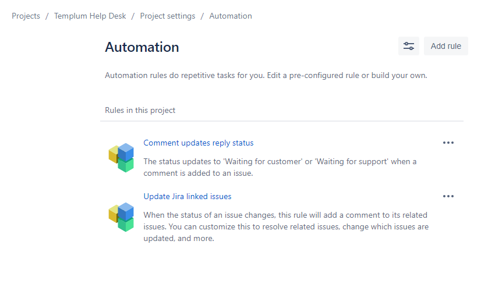Open the Update Jira linked issues rule
488x287 pixels.
(x=187, y=196)
